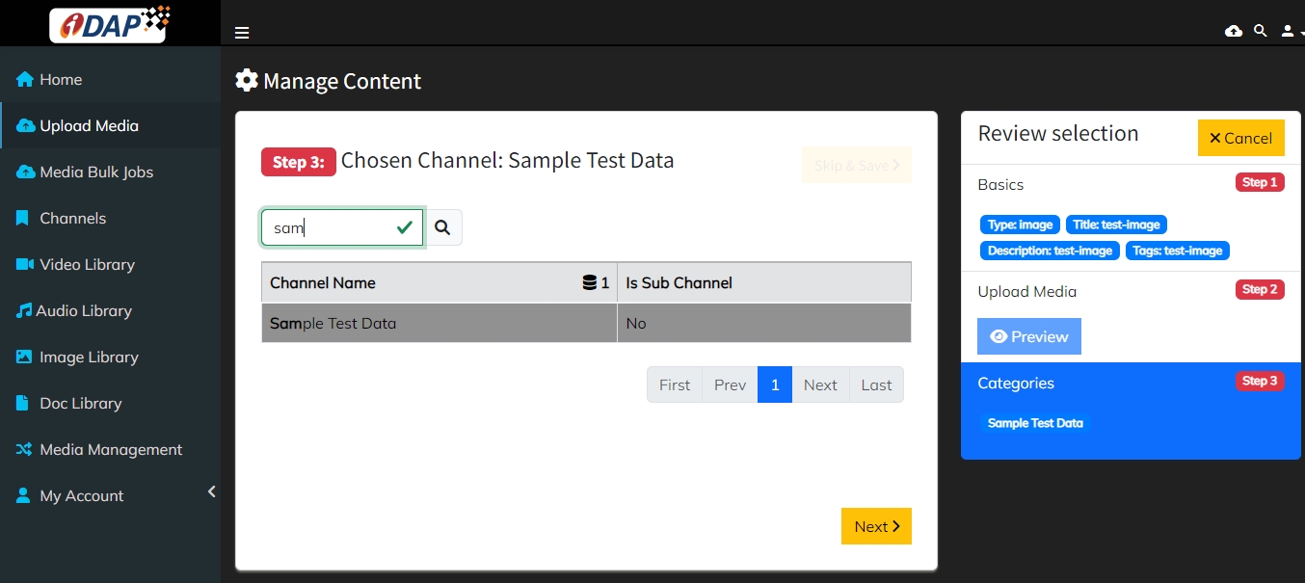
Task: Click the Upload Media cloud icon in sidebar
Action: [26, 125]
